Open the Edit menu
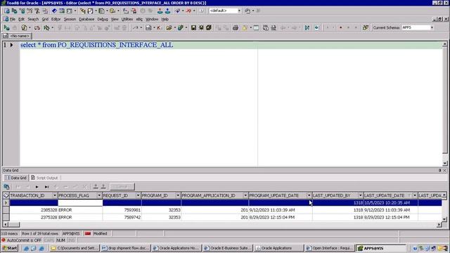Image resolution: width=450 pixels, height=253 pixels. coord(22,19)
